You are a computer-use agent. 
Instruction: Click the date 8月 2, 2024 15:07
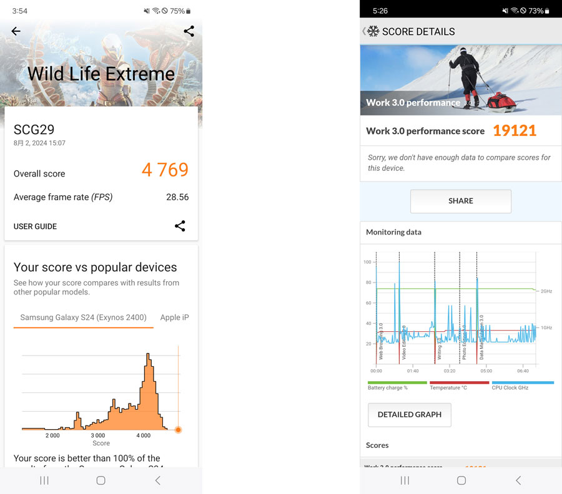tap(39, 143)
